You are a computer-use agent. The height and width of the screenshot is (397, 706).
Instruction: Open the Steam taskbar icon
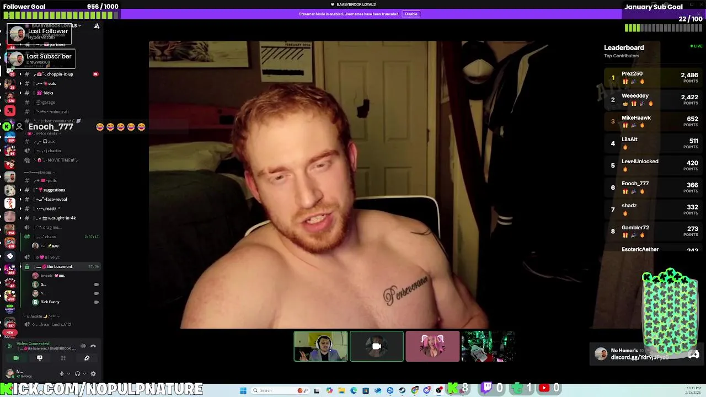click(402, 390)
